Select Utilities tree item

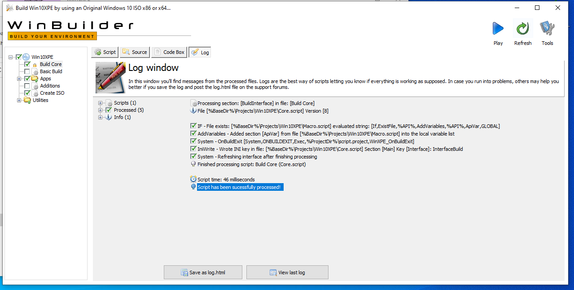pyautogui.click(x=40, y=100)
